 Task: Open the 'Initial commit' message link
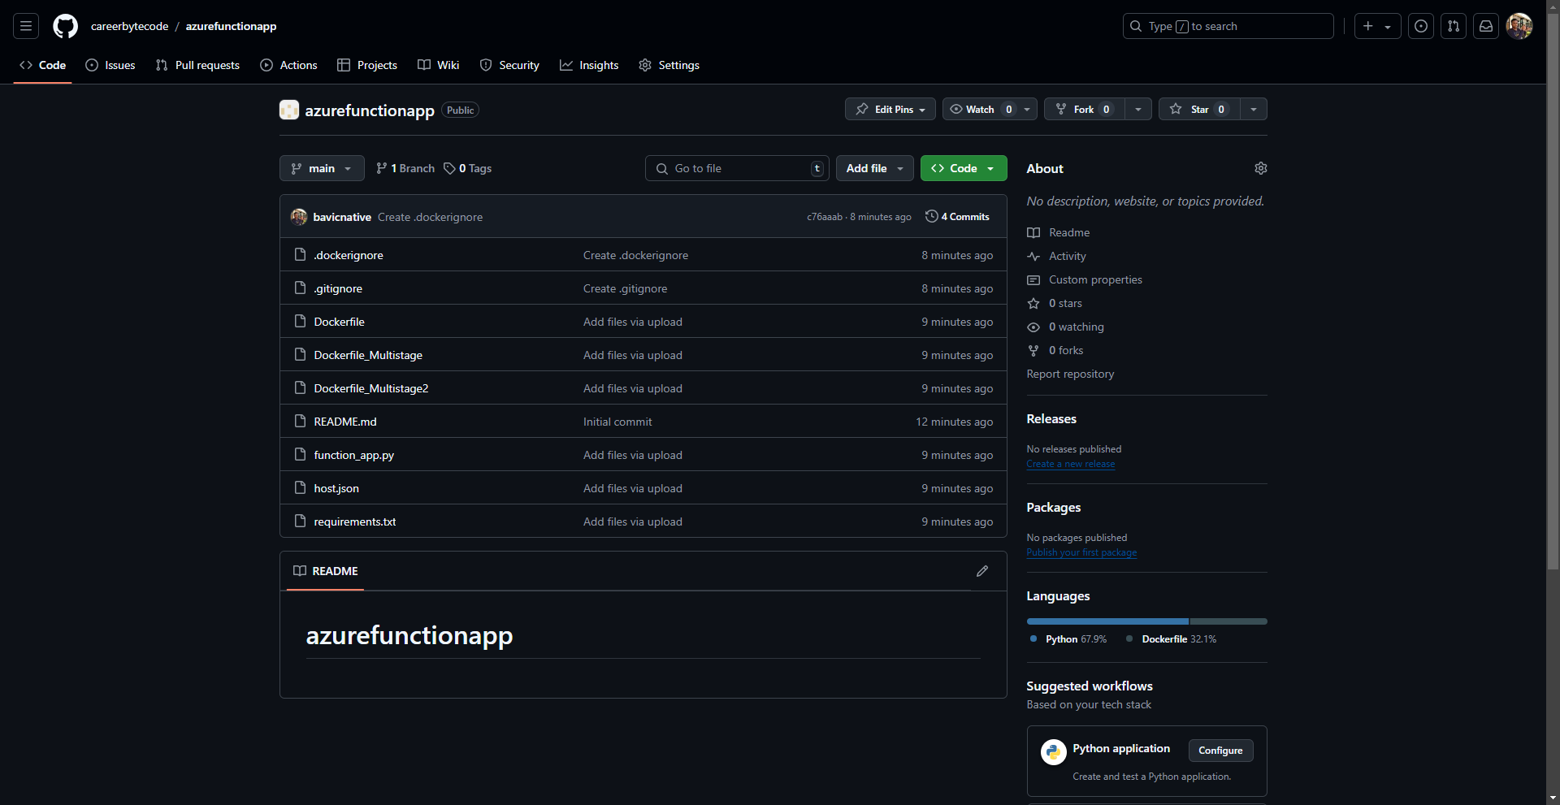click(617, 422)
